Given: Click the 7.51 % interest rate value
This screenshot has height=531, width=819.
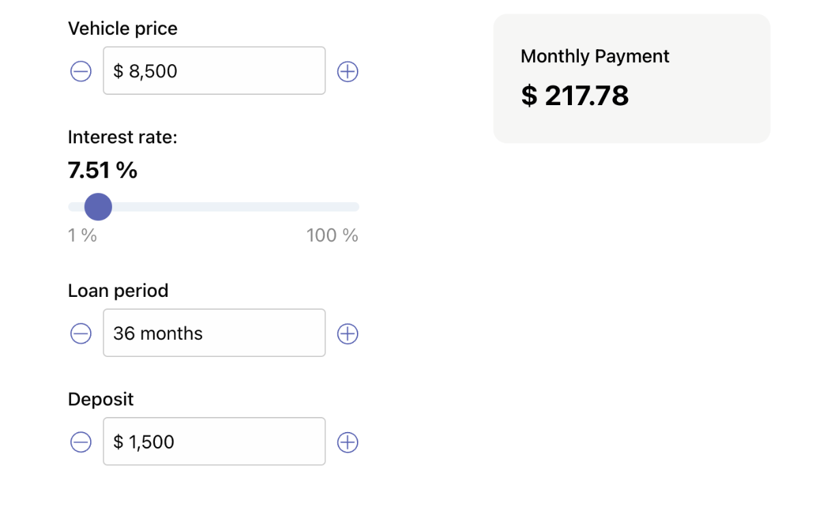Looking at the screenshot, I should pos(102,171).
